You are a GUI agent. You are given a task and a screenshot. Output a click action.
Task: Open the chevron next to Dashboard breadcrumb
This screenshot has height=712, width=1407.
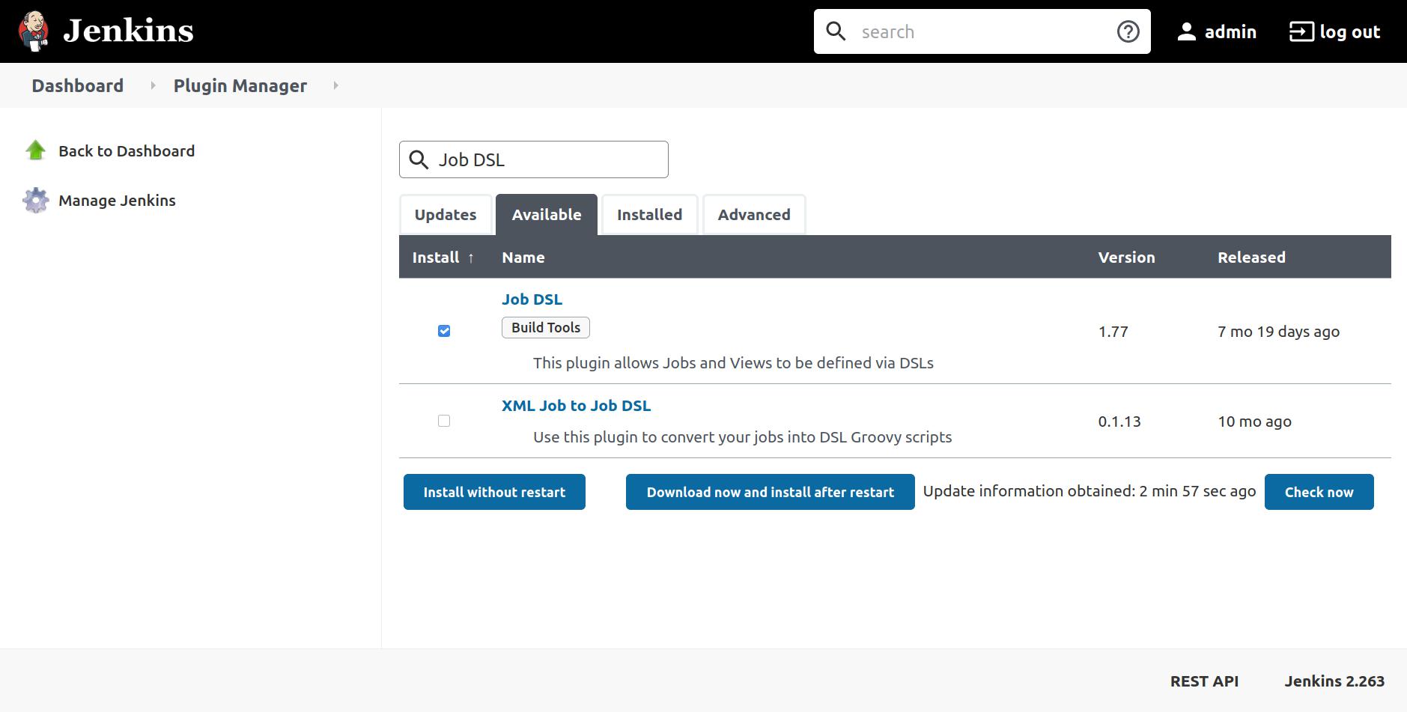(x=154, y=85)
